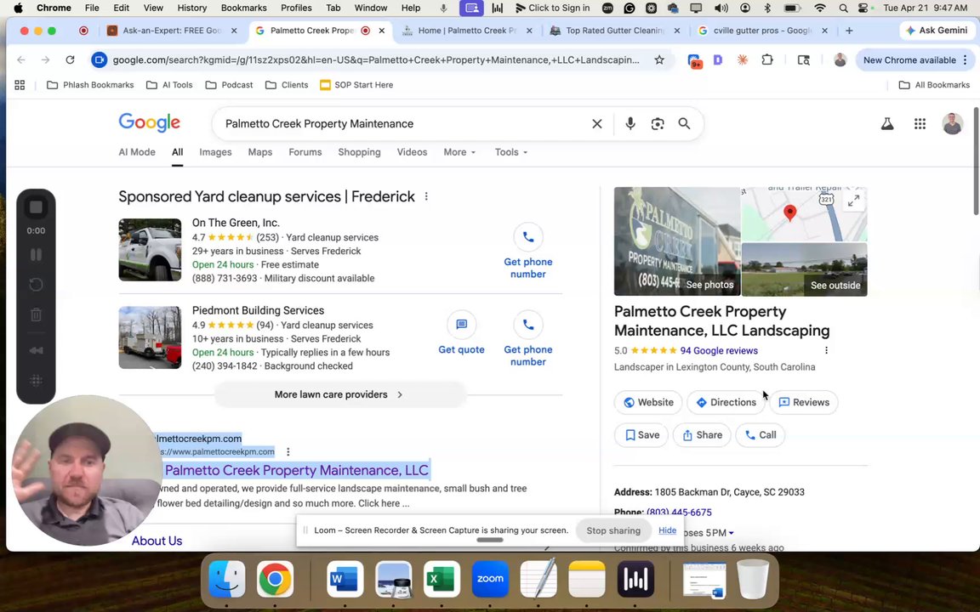
Task: Open the Notes app in the Dock
Action: pos(587,579)
